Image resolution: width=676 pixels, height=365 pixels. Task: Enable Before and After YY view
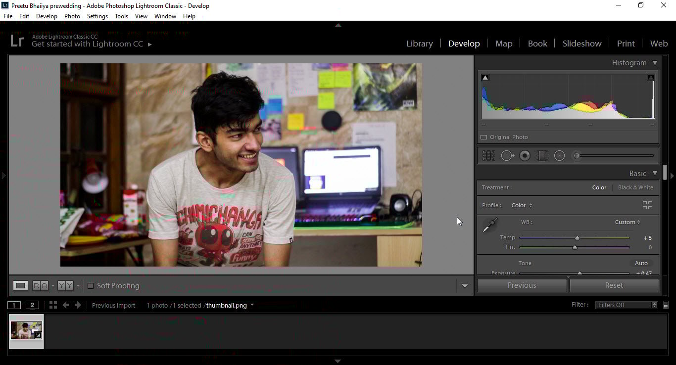point(65,285)
